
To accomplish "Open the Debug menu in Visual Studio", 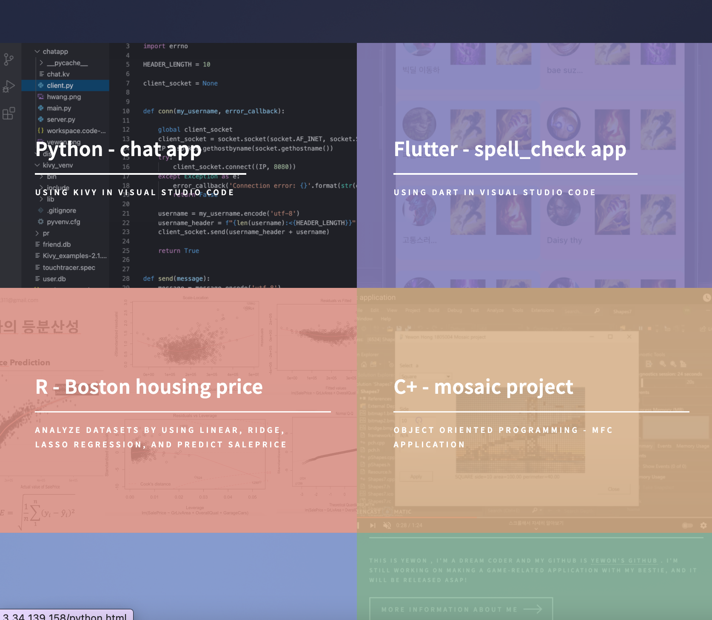I will click(455, 310).
